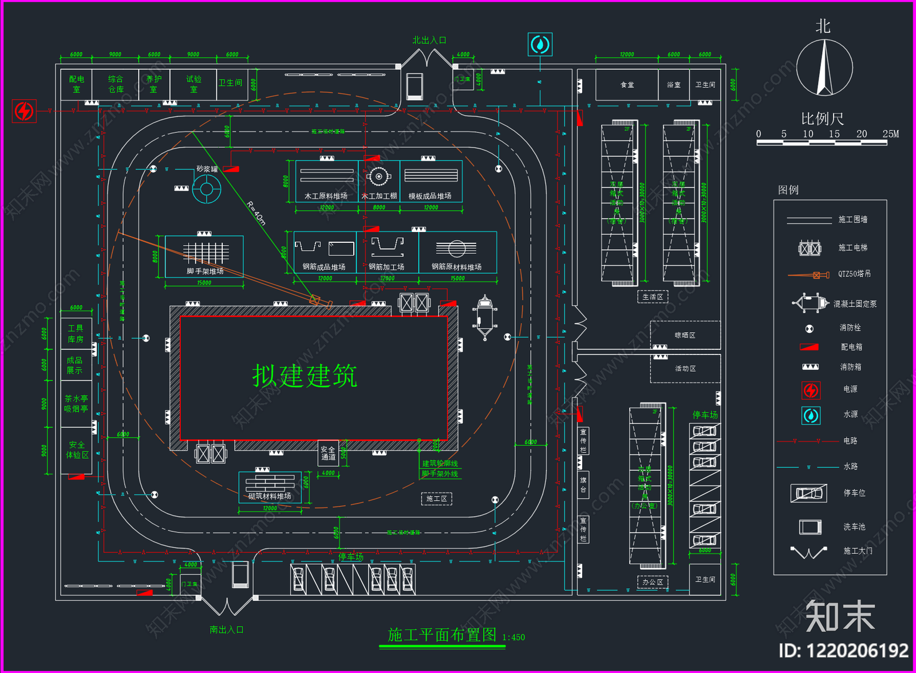Select the 安全通道 label
The width and height of the screenshot is (916, 673).
coord(328,453)
